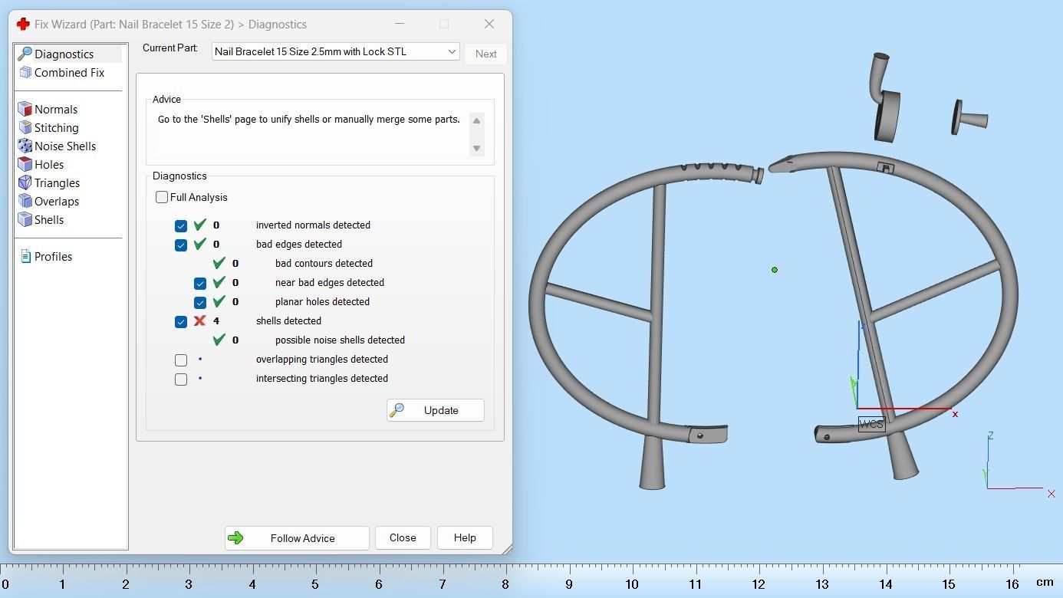Click the Noise Shells page icon

[x=25, y=146]
